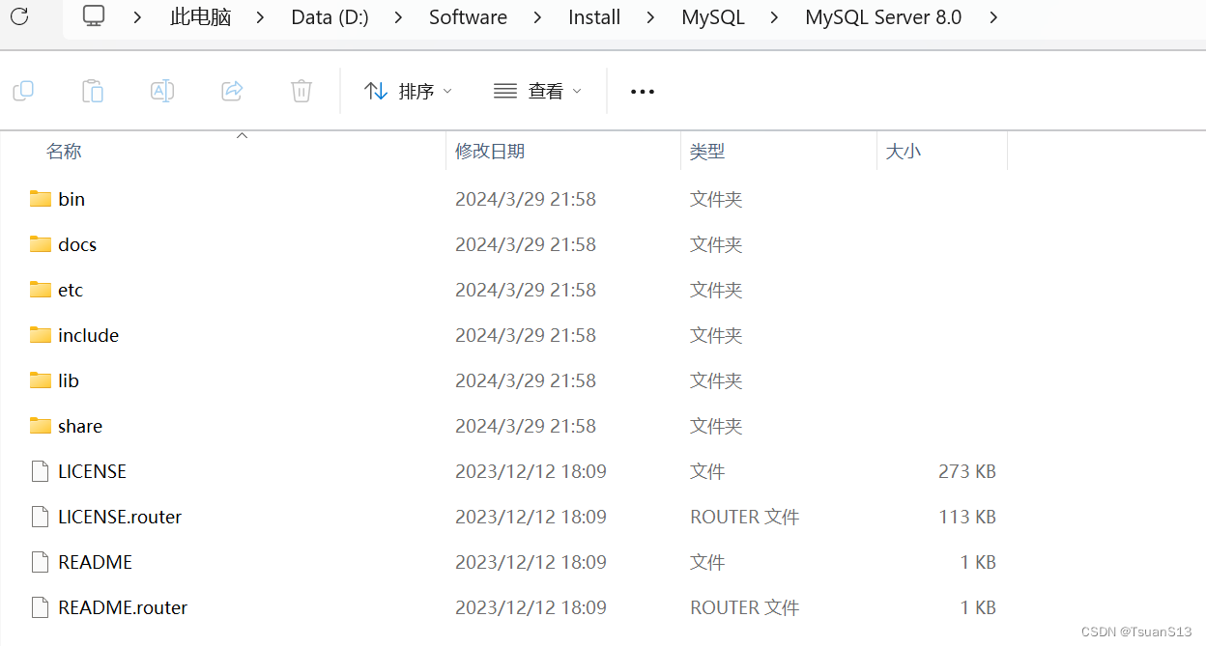Expand chevron after MySQL in breadcrumb
1206x646 pixels.
[775, 17]
